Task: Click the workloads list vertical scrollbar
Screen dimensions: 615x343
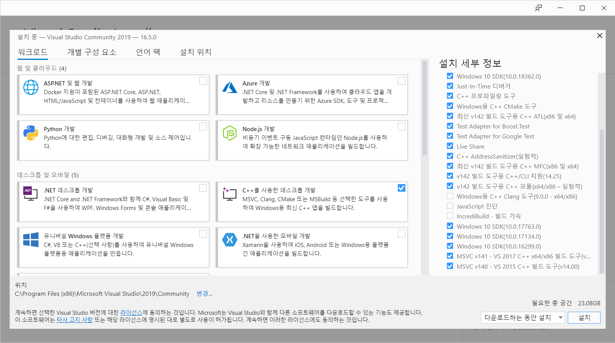Action: coord(424,108)
